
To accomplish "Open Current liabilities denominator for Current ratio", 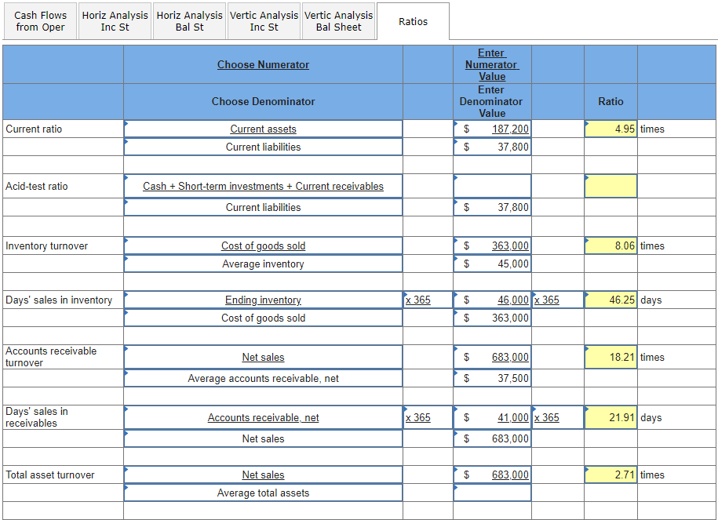I will tap(264, 147).
